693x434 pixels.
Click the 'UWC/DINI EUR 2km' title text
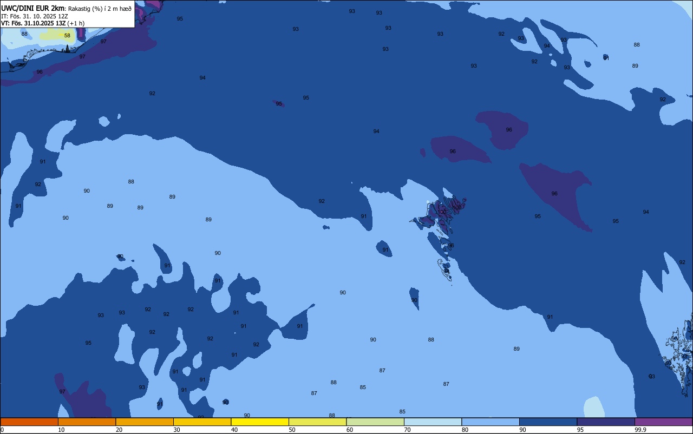(33, 8)
